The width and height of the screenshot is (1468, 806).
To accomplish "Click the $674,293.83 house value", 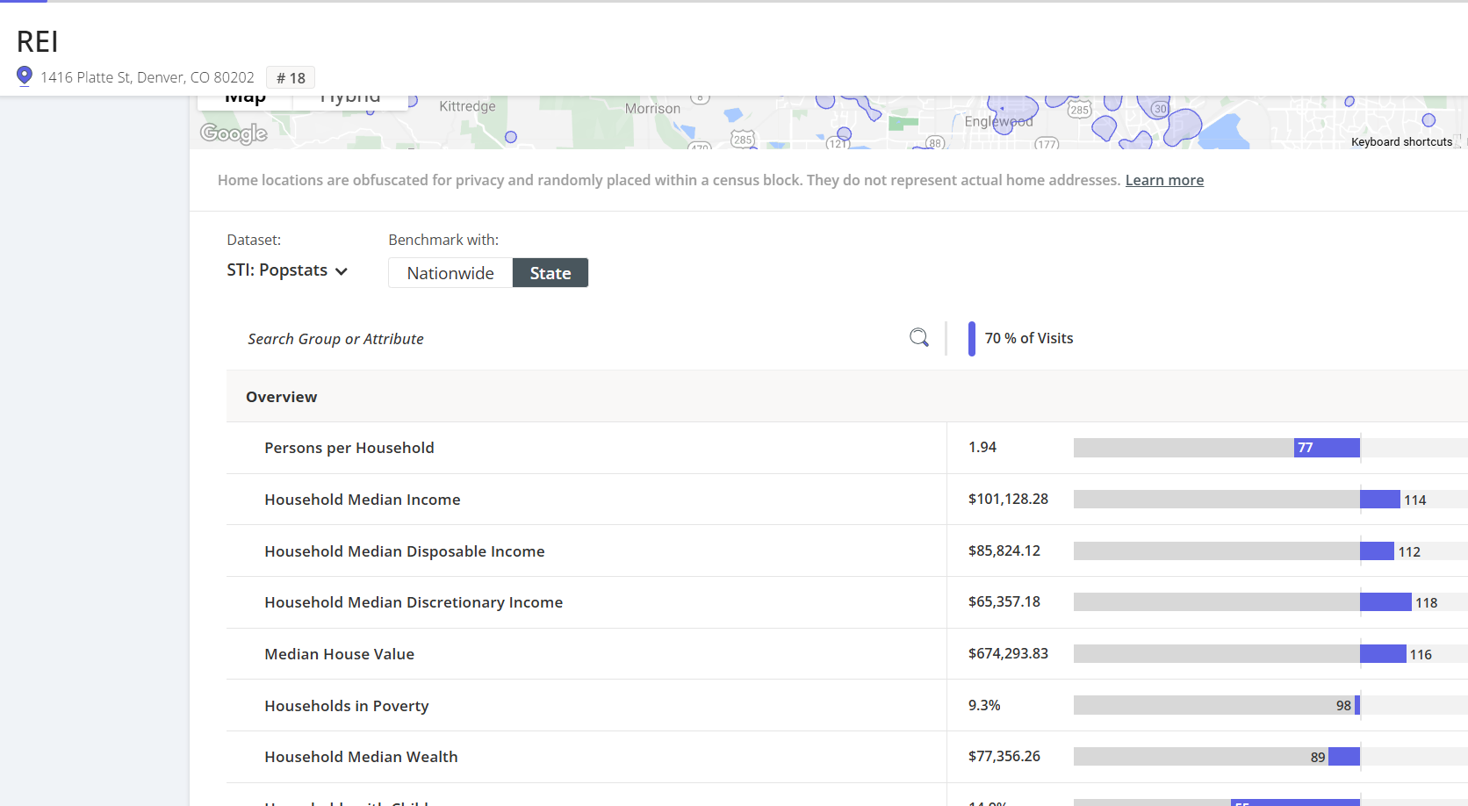I will point(1008,653).
